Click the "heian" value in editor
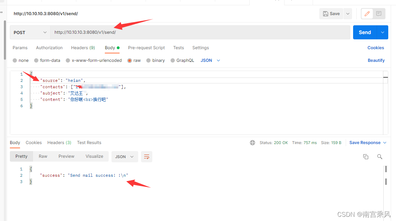This screenshot has width=396, height=221. (x=74, y=80)
